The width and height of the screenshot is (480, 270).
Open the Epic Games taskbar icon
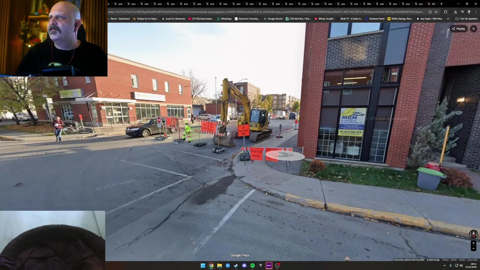point(261,265)
